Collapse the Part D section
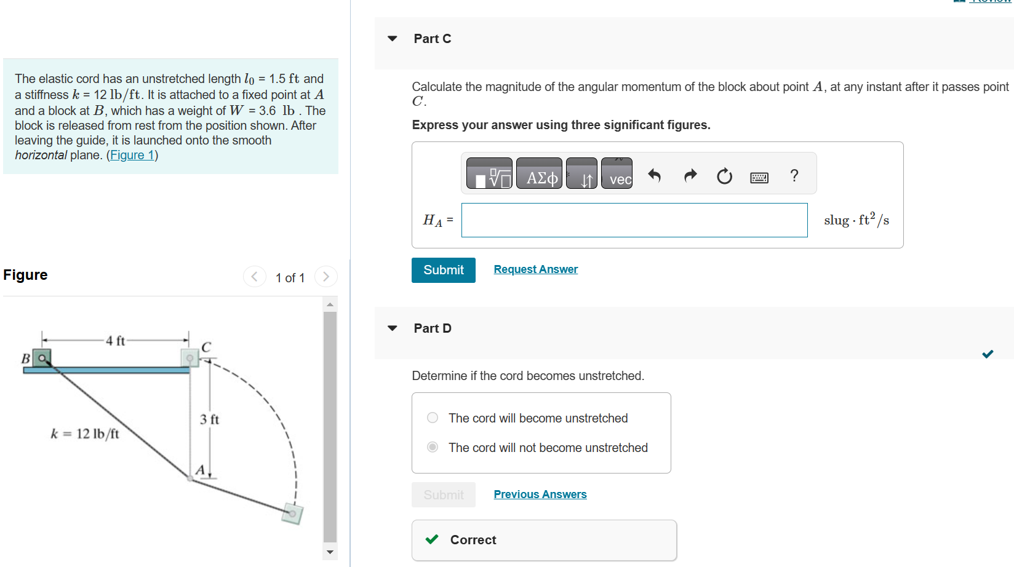Image resolution: width=1014 pixels, height=567 pixels. tap(392, 328)
